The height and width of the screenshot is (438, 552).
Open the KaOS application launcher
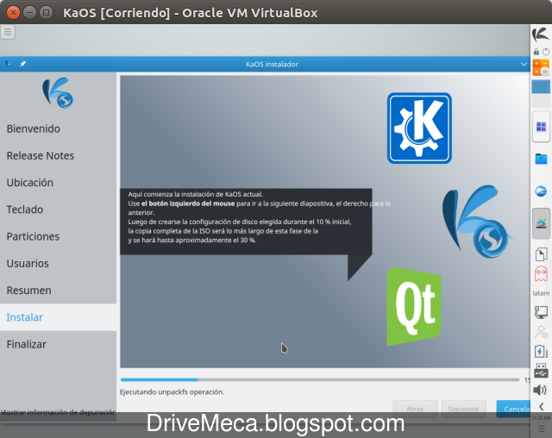pyautogui.click(x=541, y=35)
